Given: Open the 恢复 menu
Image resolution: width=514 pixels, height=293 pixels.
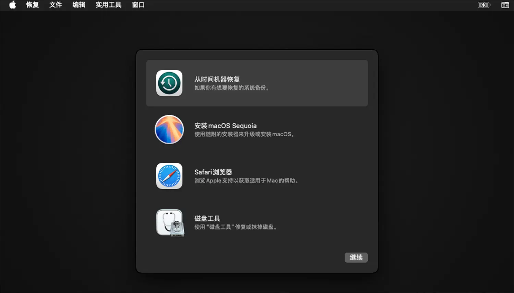Looking at the screenshot, I should tap(32, 5).
